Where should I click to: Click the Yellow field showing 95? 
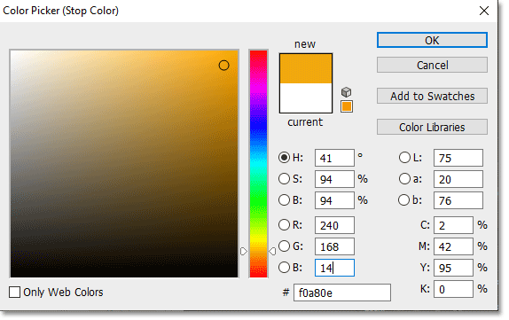pyautogui.click(x=453, y=268)
